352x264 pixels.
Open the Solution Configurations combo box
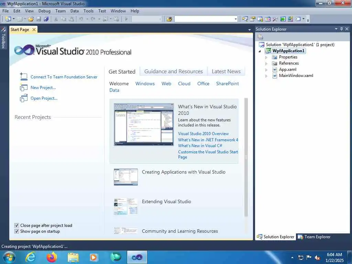pyautogui.click(x=146, y=19)
